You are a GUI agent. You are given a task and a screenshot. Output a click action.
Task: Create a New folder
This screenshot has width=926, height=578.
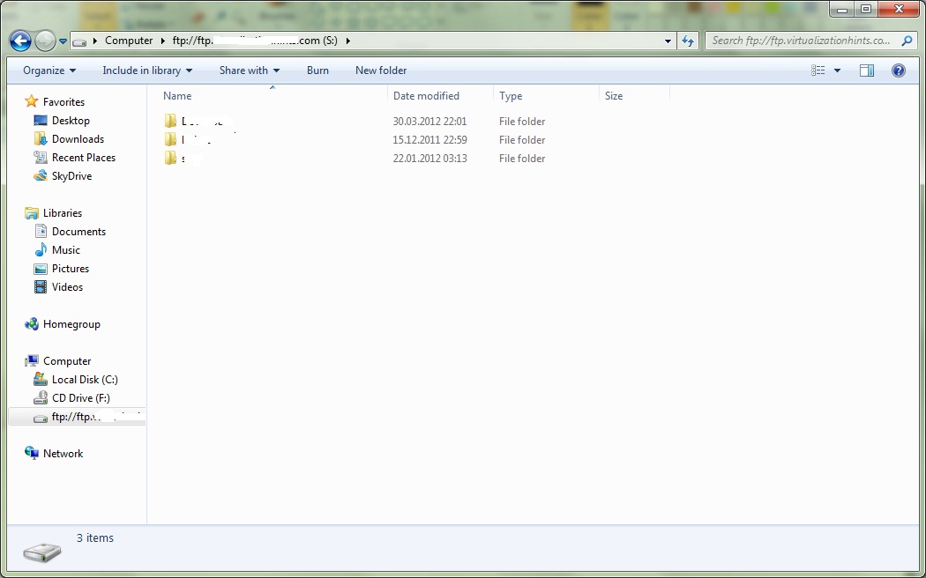pos(381,70)
